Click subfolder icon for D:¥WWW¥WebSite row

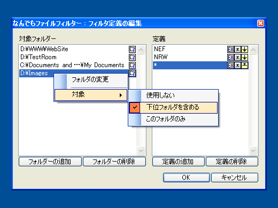pos(132,49)
